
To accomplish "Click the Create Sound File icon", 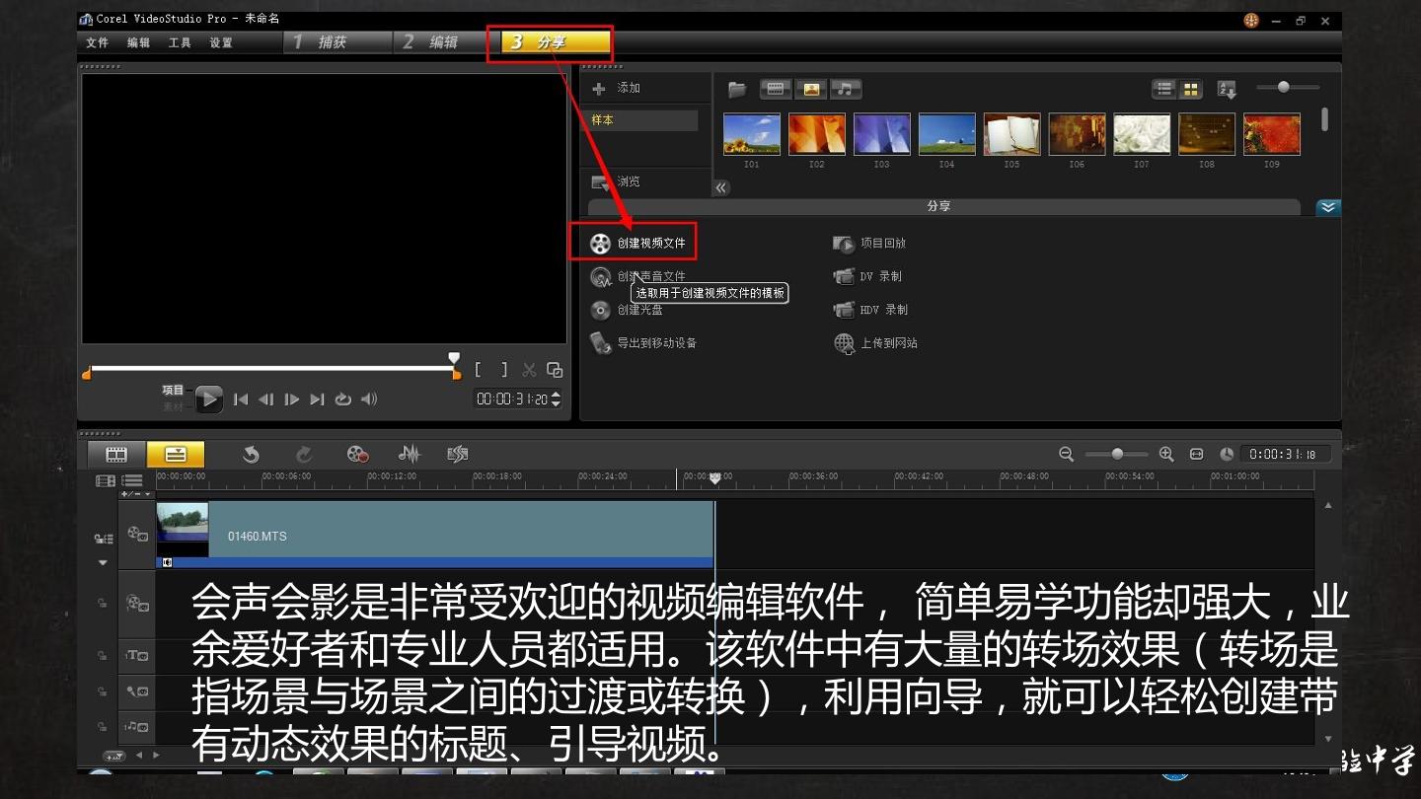I will pos(600,277).
